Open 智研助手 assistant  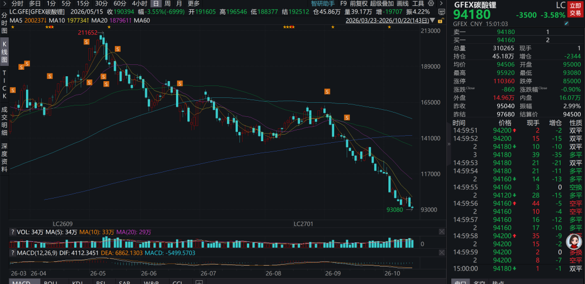point(323,4)
